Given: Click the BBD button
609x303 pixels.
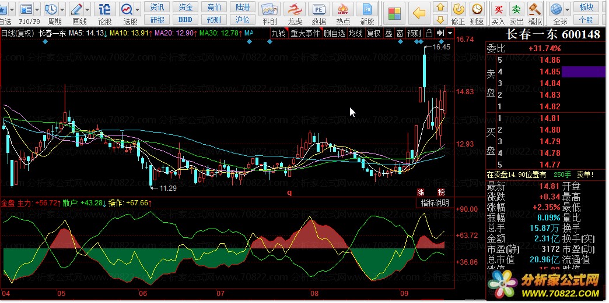Looking at the screenshot, I should (185, 20).
